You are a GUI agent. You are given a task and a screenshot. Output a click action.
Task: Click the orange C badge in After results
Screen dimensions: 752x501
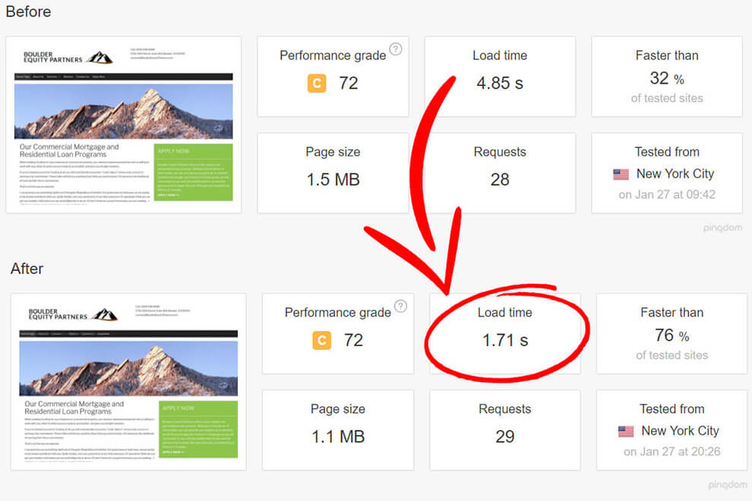pos(322,340)
